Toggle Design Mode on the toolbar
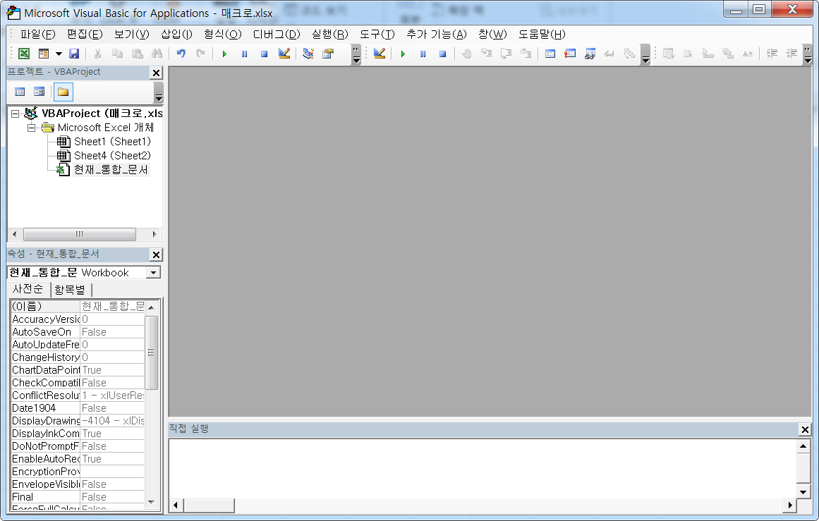Image resolution: width=819 pixels, height=521 pixels. (x=284, y=53)
